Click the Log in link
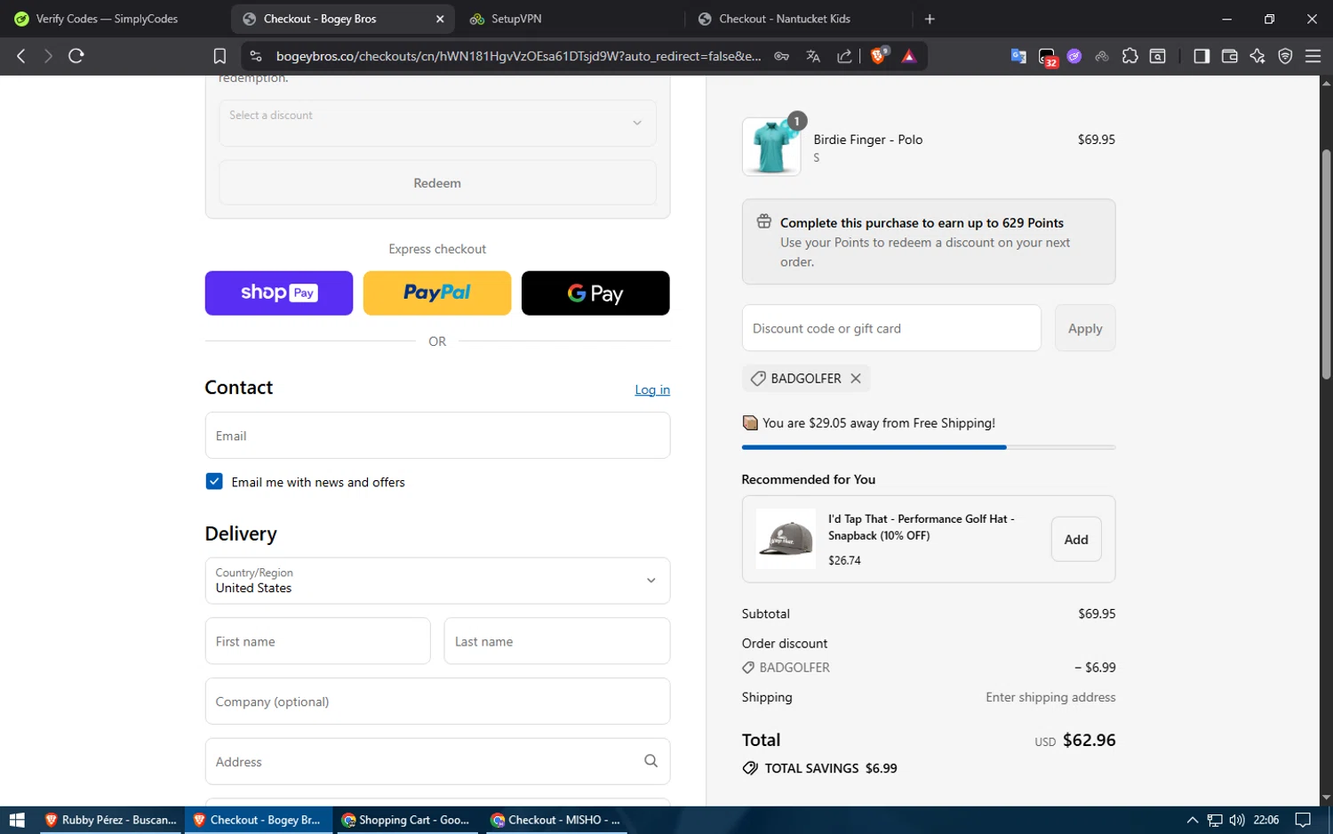This screenshot has height=834, width=1333. (x=652, y=390)
